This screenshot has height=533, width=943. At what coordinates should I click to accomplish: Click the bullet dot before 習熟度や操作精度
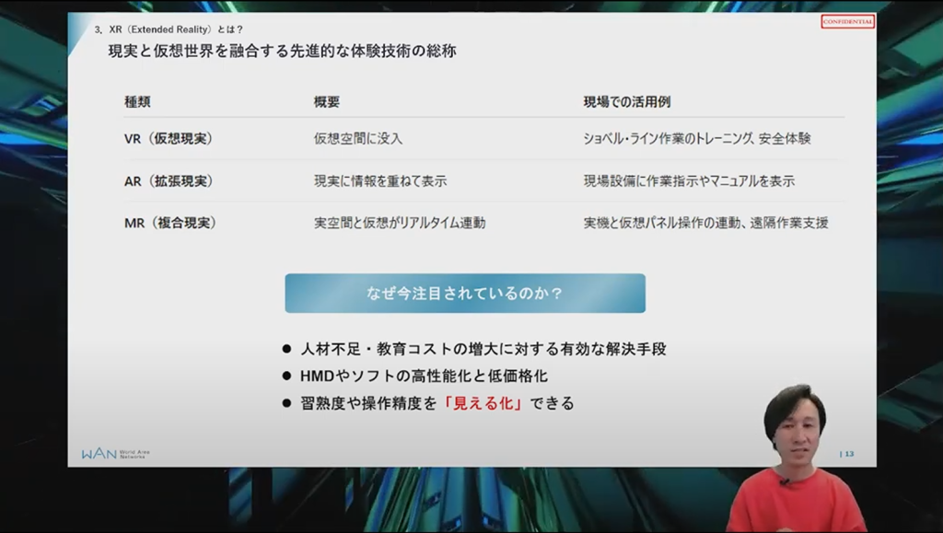coord(287,403)
